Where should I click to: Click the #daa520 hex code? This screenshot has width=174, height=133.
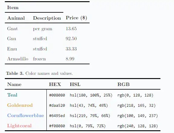coord(57,105)
